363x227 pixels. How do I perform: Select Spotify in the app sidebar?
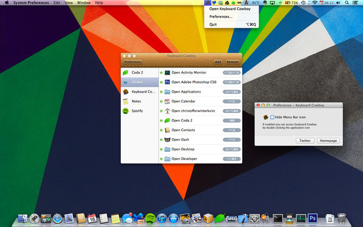[x=140, y=111]
